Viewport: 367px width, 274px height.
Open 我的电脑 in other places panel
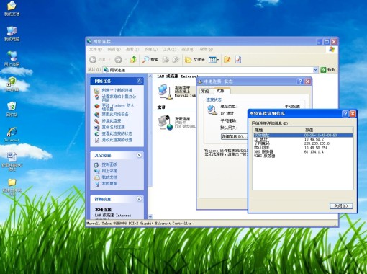click(x=109, y=184)
